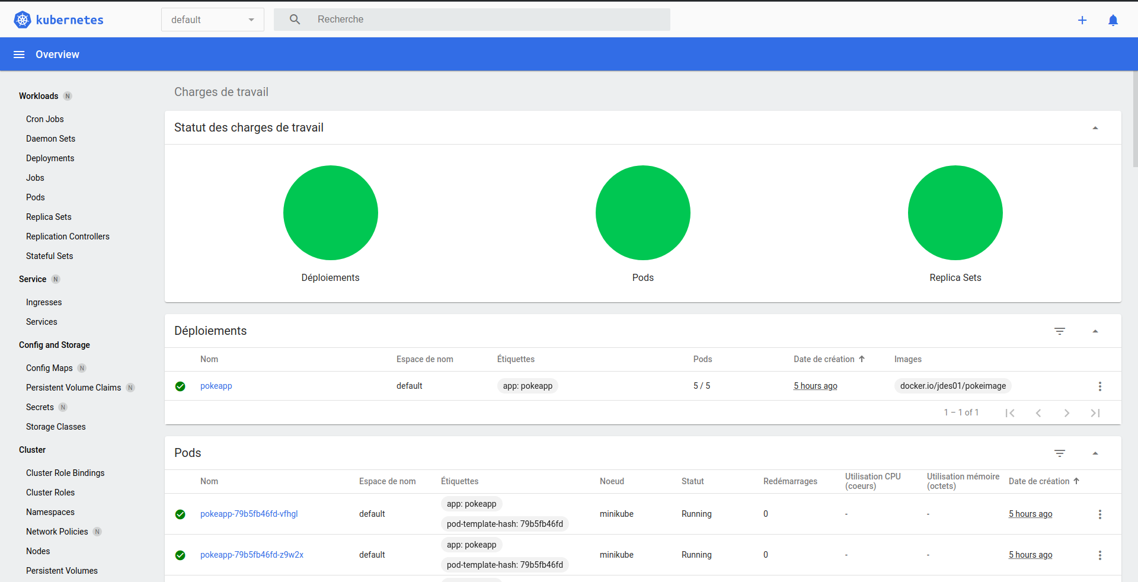1138x582 pixels.
Task: Open Persistent Volume Claims in sidebar
Action: (73, 388)
